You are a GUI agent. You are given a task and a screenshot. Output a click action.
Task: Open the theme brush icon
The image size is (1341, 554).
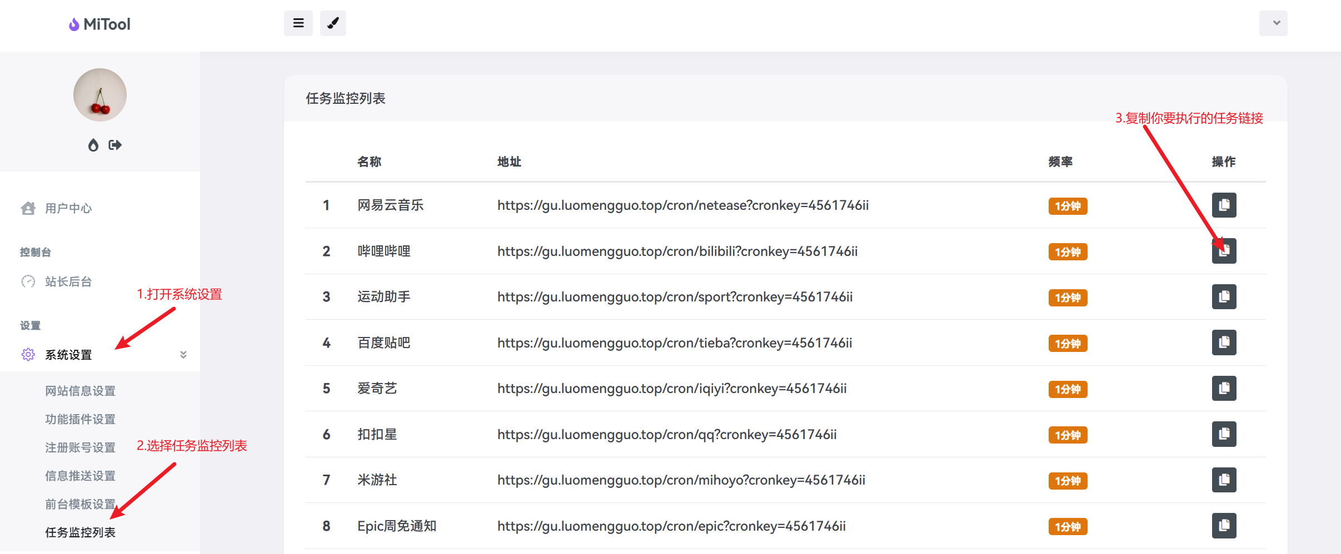333,23
